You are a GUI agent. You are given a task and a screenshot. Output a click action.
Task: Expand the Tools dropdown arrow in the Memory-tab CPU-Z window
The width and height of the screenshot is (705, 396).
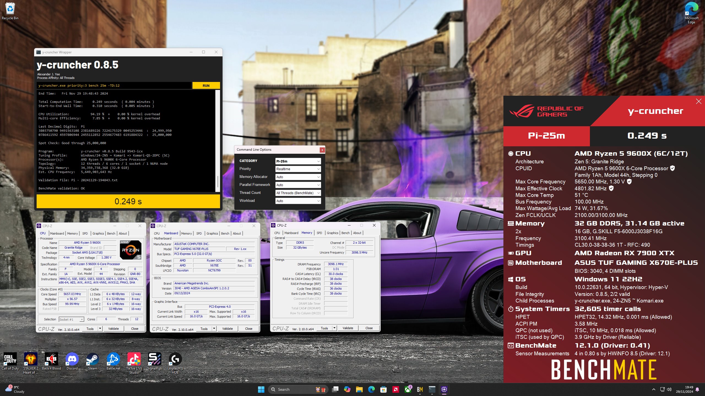(x=334, y=328)
